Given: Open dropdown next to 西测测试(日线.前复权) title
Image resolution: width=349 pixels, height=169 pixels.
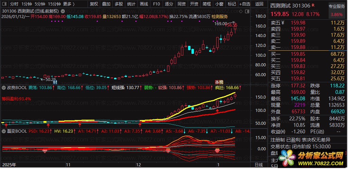Looking at the screenshot, I should tap(63, 11).
